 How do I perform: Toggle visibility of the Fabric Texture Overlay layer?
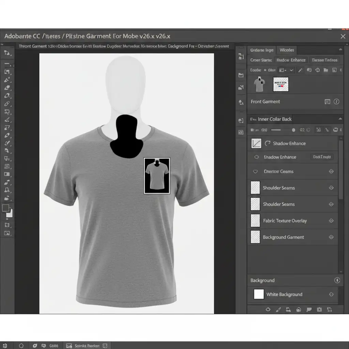(x=331, y=221)
